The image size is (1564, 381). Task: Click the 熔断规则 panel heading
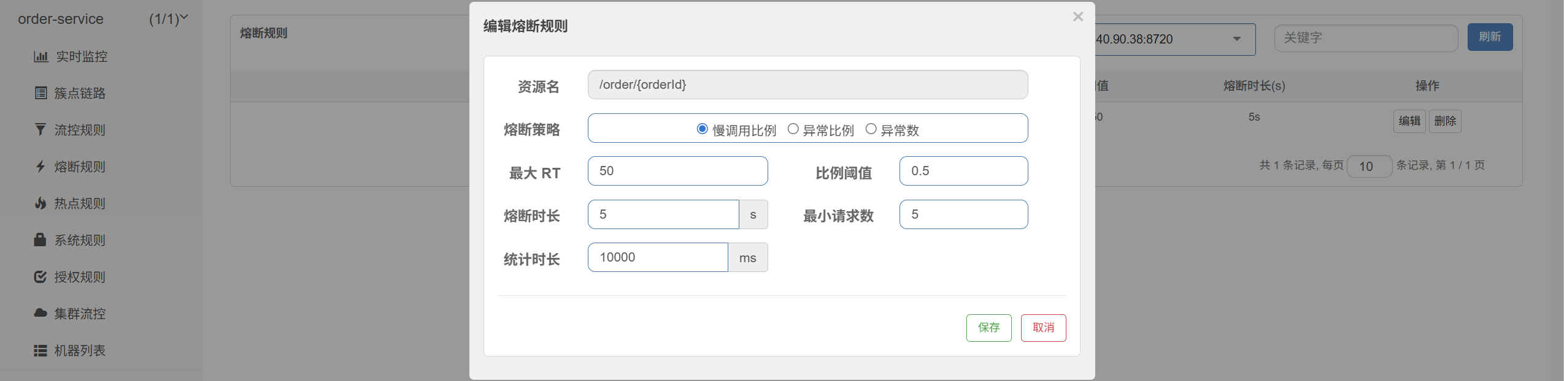click(x=263, y=33)
